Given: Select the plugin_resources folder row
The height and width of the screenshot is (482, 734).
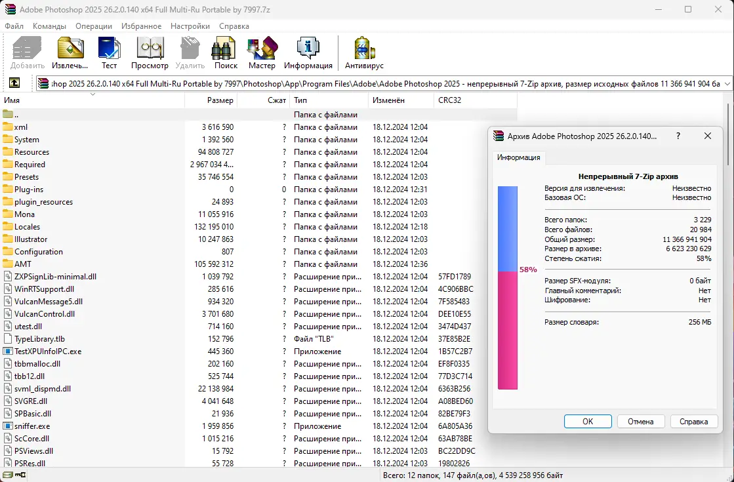Looking at the screenshot, I should coord(259,202).
